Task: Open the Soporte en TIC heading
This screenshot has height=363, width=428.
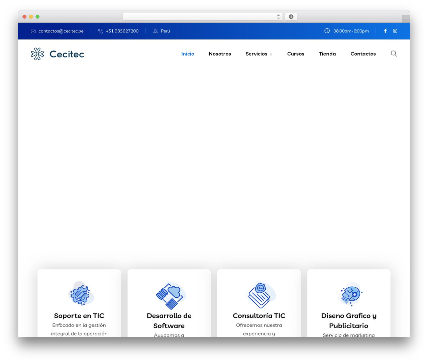Action: coord(79,316)
